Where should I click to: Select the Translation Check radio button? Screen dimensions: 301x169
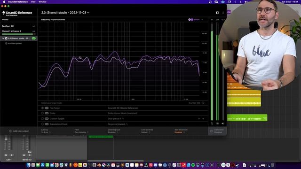click(42, 124)
